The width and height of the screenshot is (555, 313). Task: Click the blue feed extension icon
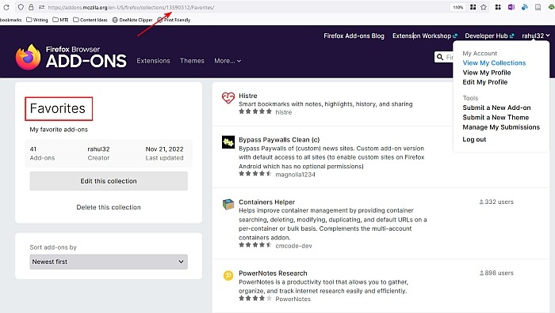point(525,7)
